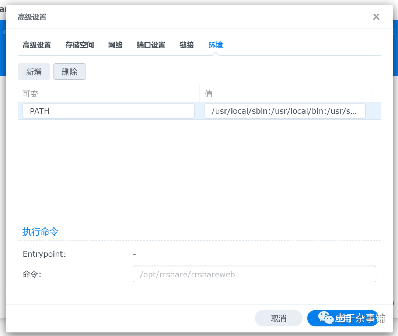Select the 网络 tab

pos(115,45)
